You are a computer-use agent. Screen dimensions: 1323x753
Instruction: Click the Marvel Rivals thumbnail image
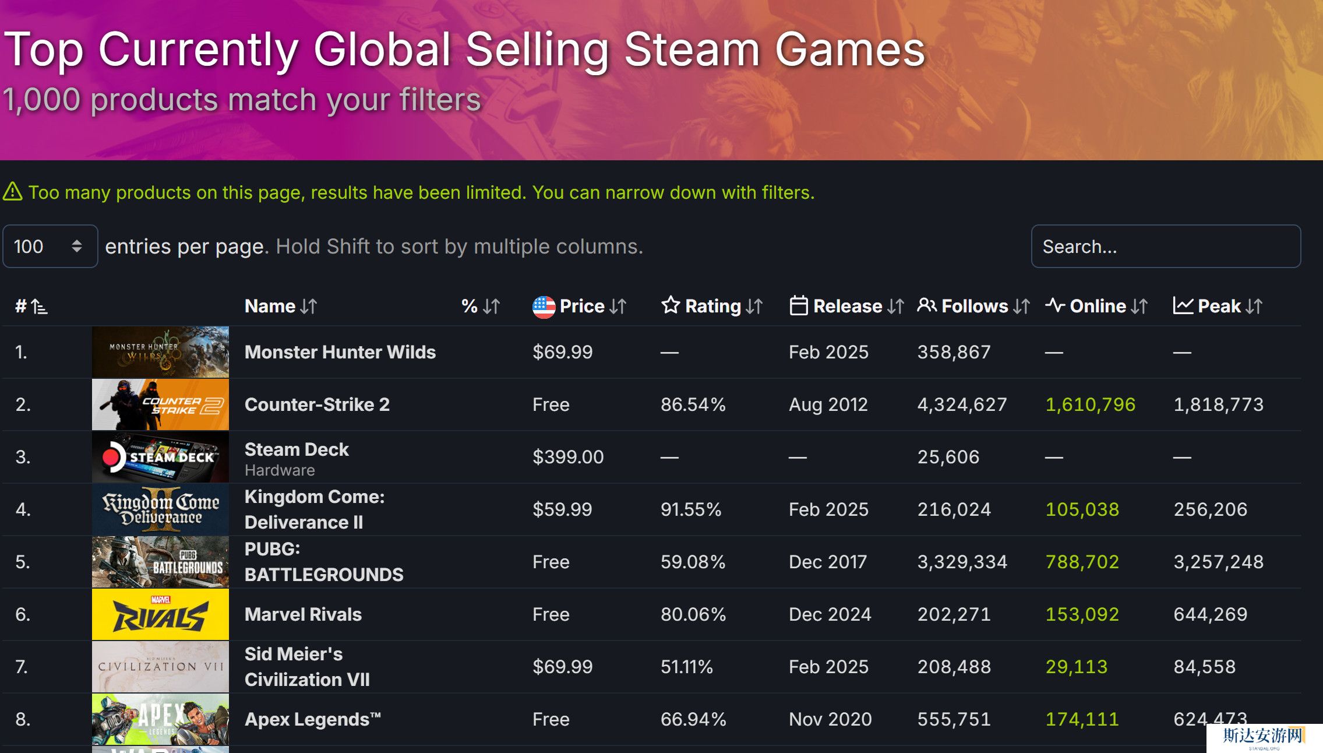click(160, 614)
